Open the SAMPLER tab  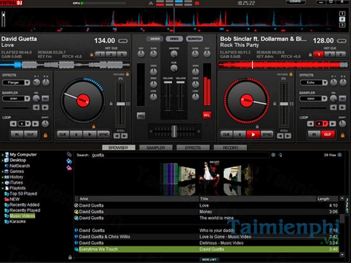(x=156, y=147)
